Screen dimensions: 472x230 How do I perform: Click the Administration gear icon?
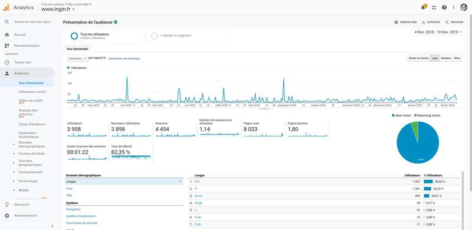tap(7, 215)
